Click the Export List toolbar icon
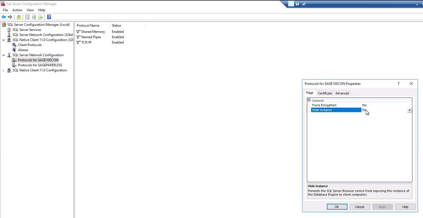This screenshot has height=218, width=423. click(x=40, y=17)
